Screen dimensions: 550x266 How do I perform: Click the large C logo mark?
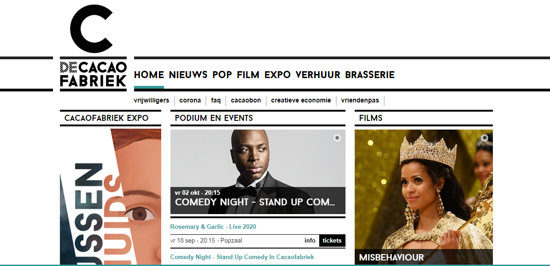point(92,28)
